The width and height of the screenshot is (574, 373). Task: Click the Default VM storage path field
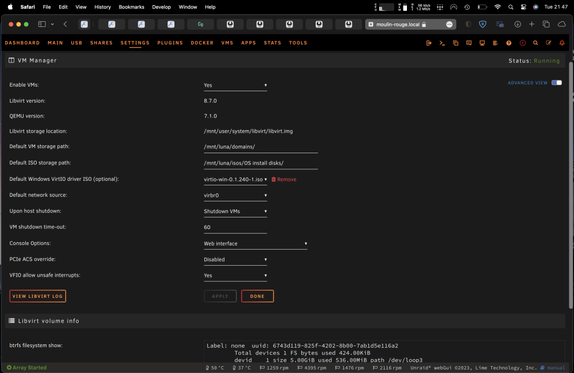[261, 147]
